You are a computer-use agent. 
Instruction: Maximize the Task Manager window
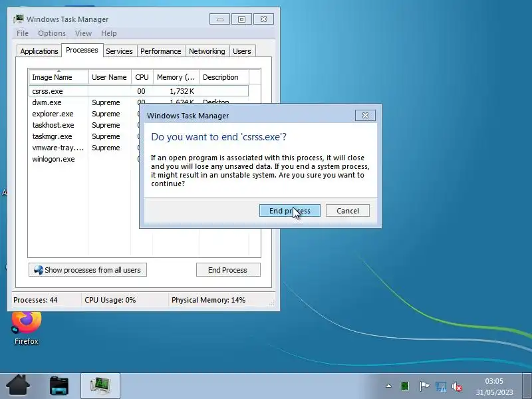point(241,19)
